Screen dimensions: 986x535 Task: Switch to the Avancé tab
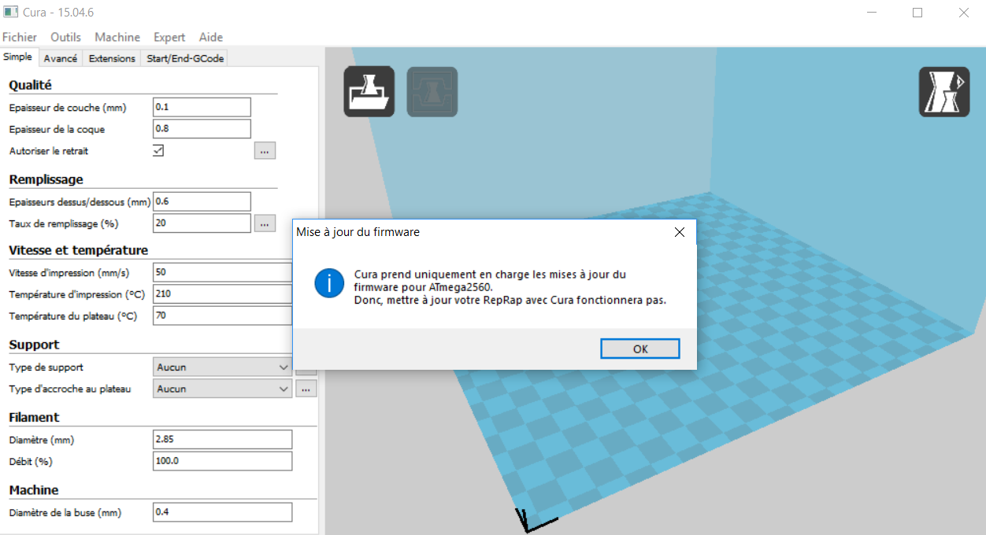pyautogui.click(x=61, y=58)
